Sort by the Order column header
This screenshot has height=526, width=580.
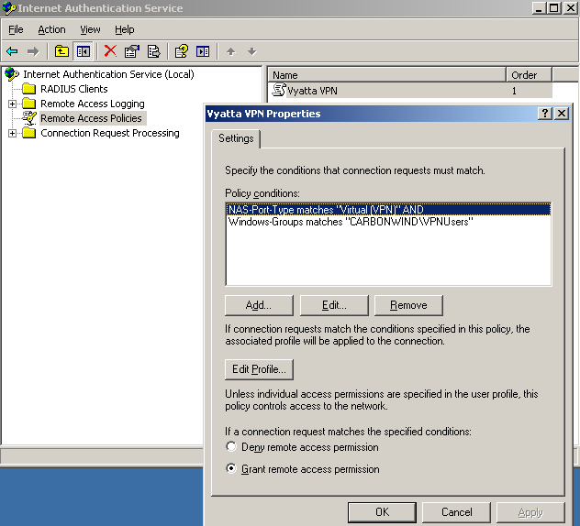tap(529, 75)
